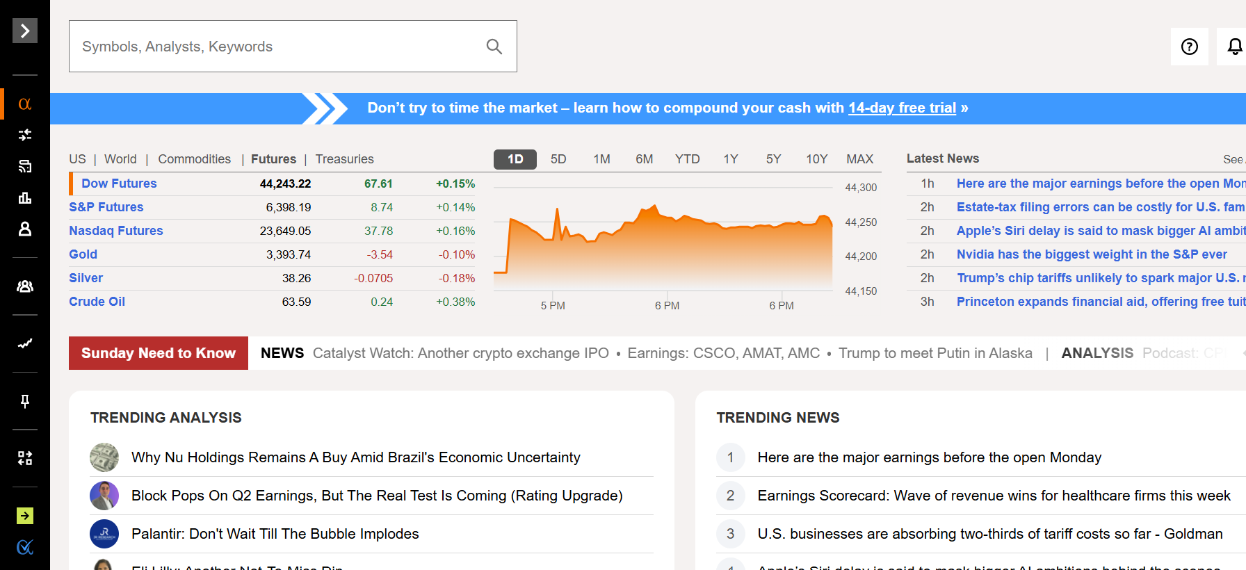Screen dimensions: 1246x570
Task: Select the 10Y chart range
Action: tap(816, 159)
